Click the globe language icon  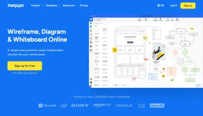tap(158, 5)
